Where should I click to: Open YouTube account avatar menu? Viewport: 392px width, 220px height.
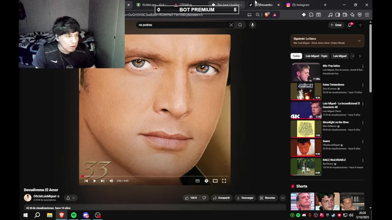click(360, 25)
